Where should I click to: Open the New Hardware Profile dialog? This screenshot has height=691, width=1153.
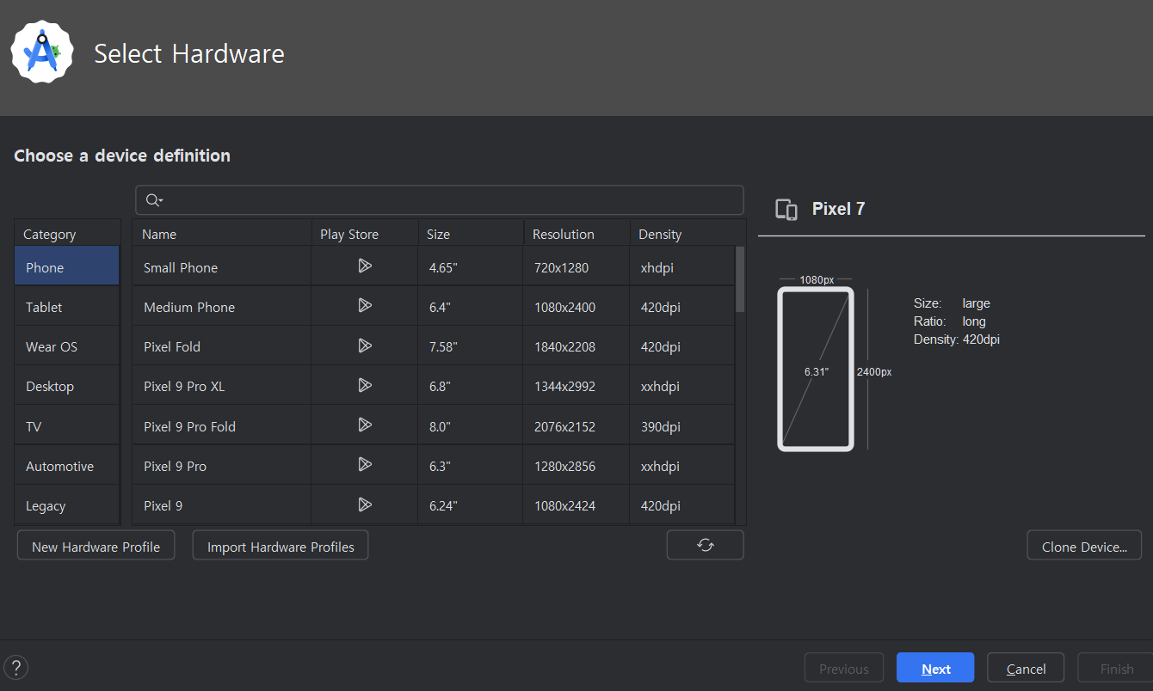tap(96, 547)
